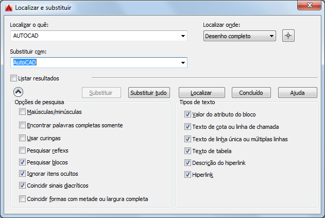The height and width of the screenshot is (218, 325).
Task: Enable 'Coincidir formas com metade ou largura completa'
Action: [22, 199]
